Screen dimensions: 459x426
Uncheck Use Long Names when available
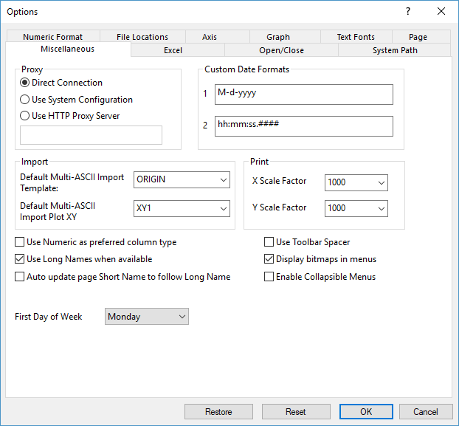pos(20,259)
